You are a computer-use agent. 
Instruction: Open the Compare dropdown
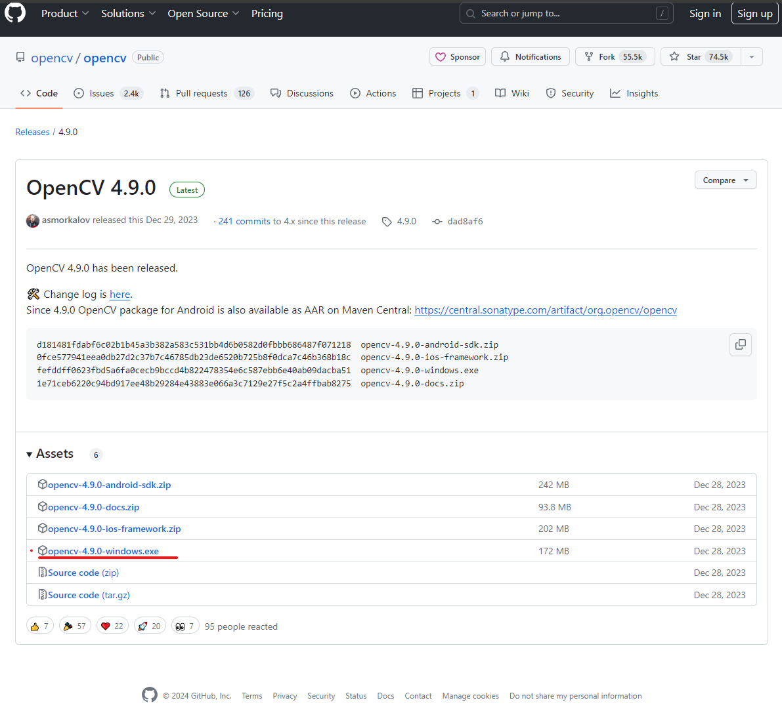(725, 180)
